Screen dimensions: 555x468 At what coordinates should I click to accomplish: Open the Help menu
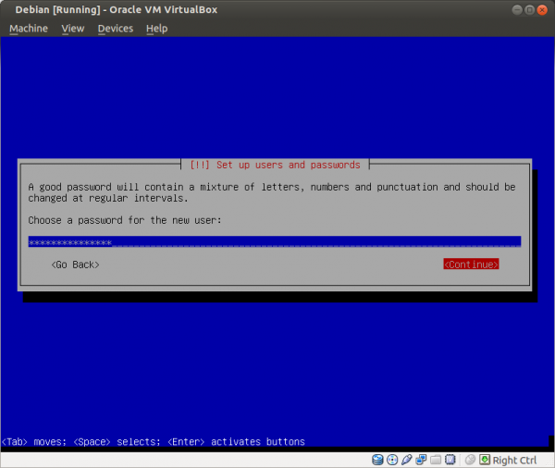tap(157, 29)
